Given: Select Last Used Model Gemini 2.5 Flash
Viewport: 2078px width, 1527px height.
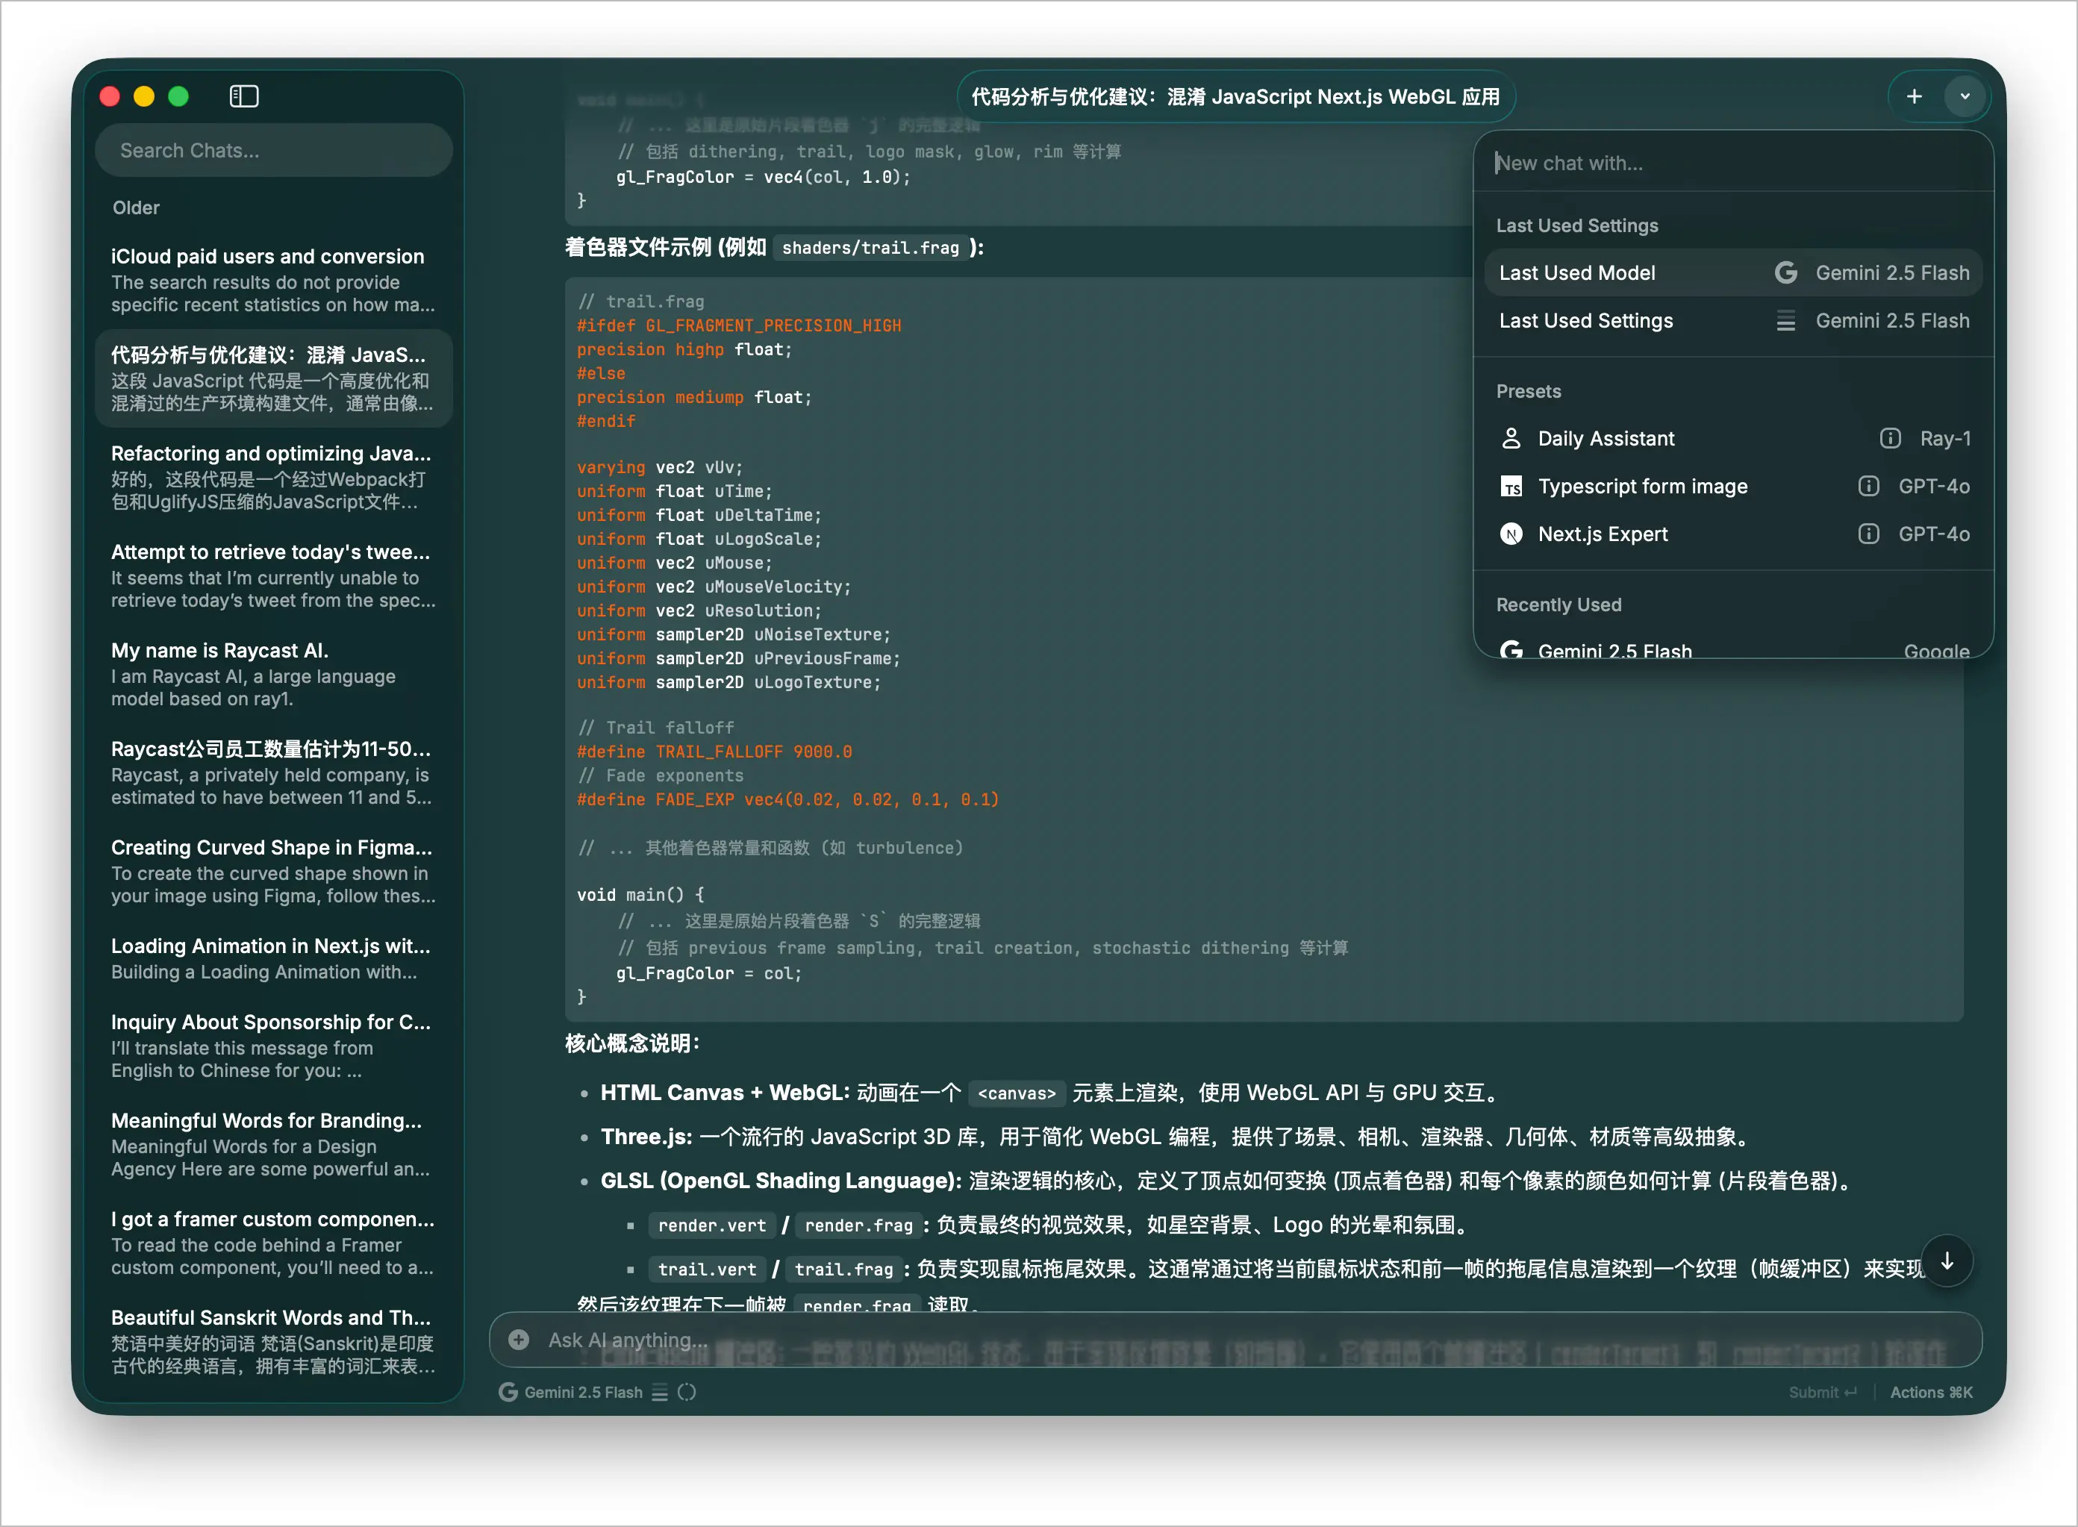Looking at the screenshot, I should coord(1732,272).
